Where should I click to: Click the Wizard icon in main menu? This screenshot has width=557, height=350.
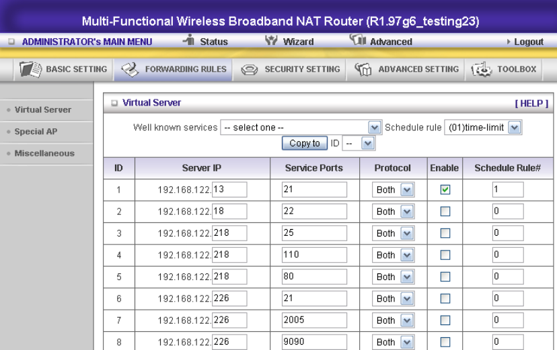[271, 40]
